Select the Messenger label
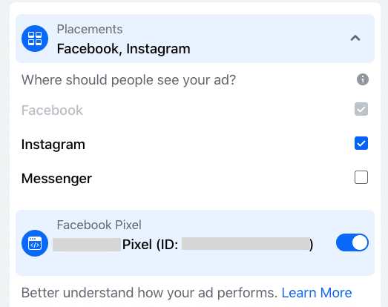The width and height of the screenshot is (388, 307). click(56, 179)
